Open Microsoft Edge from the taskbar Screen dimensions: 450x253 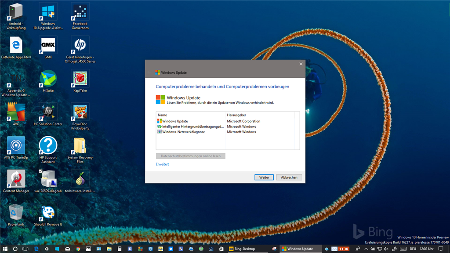pyautogui.click(x=36, y=249)
